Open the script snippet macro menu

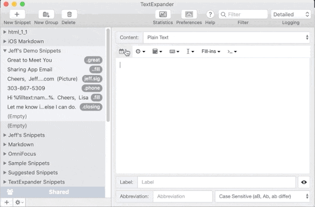[x=232, y=51]
